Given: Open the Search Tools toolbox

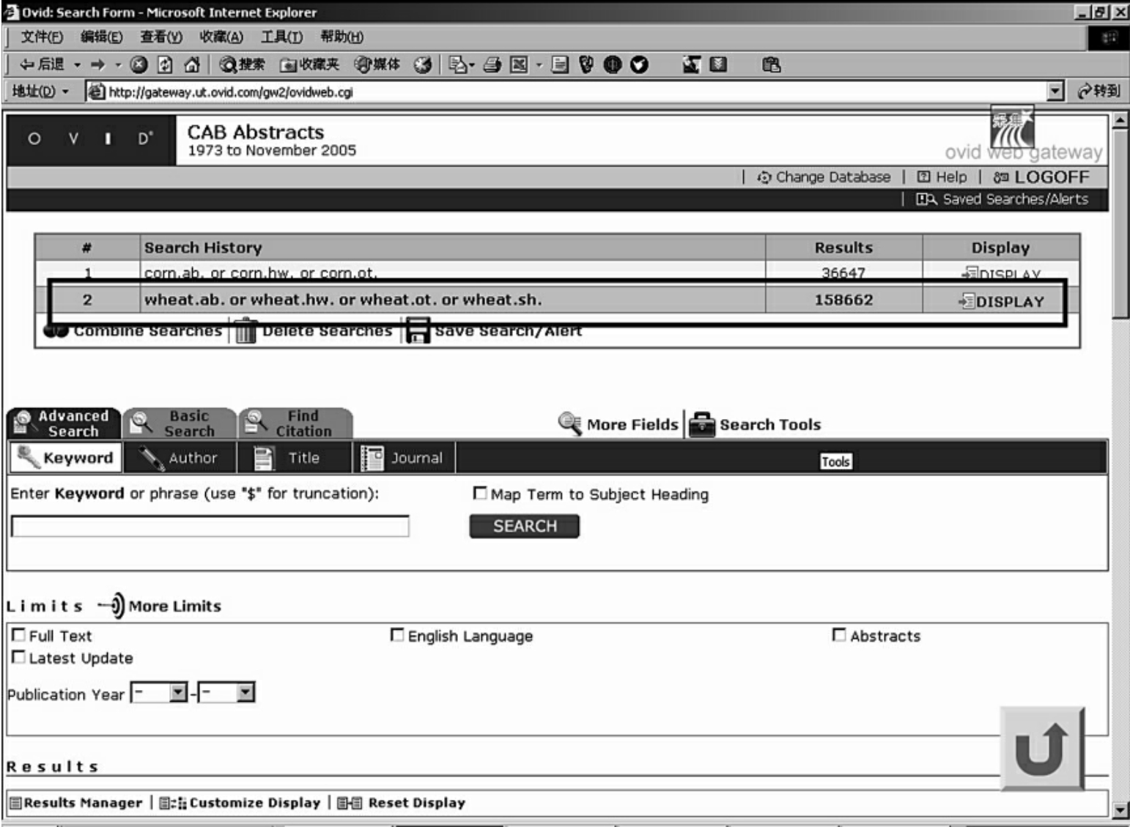Looking at the screenshot, I should pos(755,424).
